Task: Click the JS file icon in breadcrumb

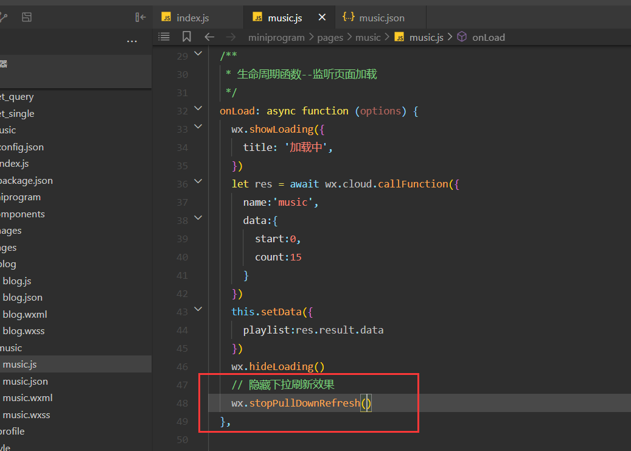Action: coord(399,37)
